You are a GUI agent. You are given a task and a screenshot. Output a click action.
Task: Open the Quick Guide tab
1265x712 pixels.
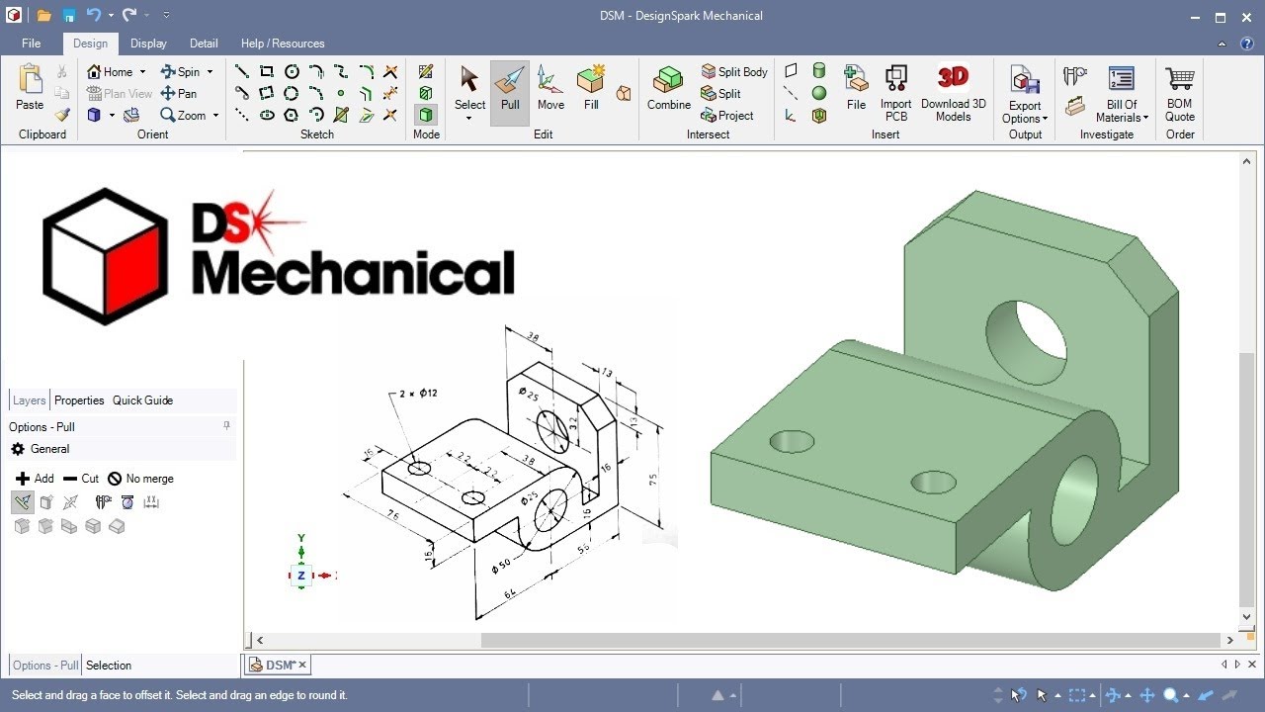click(142, 400)
